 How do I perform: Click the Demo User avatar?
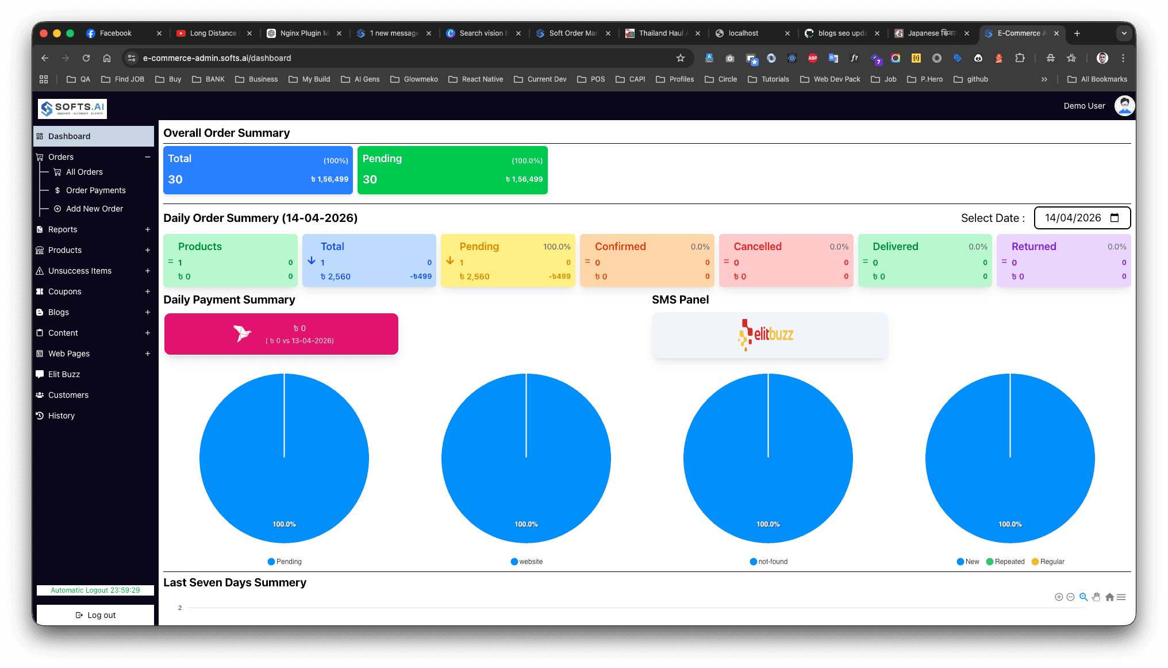pyautogui.click(x=1124, y=106)
